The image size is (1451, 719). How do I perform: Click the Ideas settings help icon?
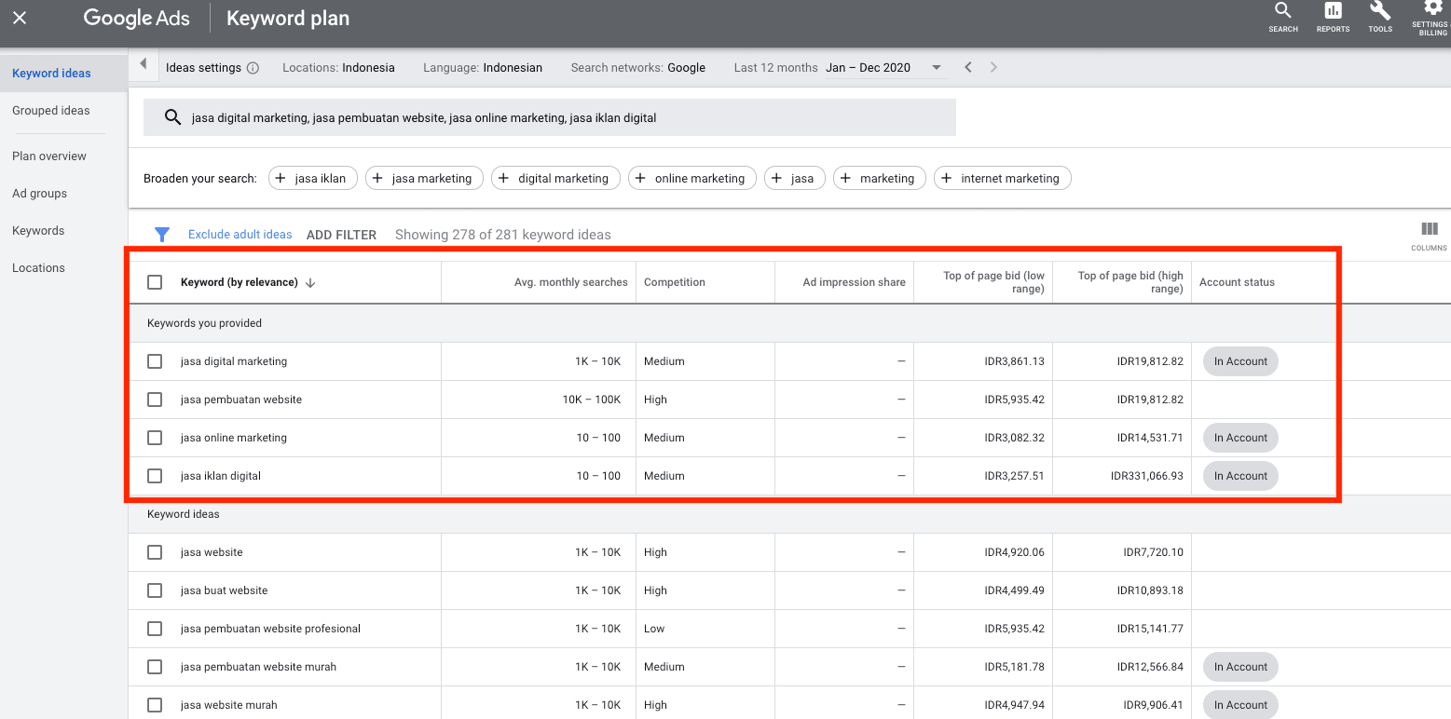click(253, 68)
